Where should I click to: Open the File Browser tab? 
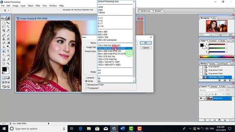(145, 11)
